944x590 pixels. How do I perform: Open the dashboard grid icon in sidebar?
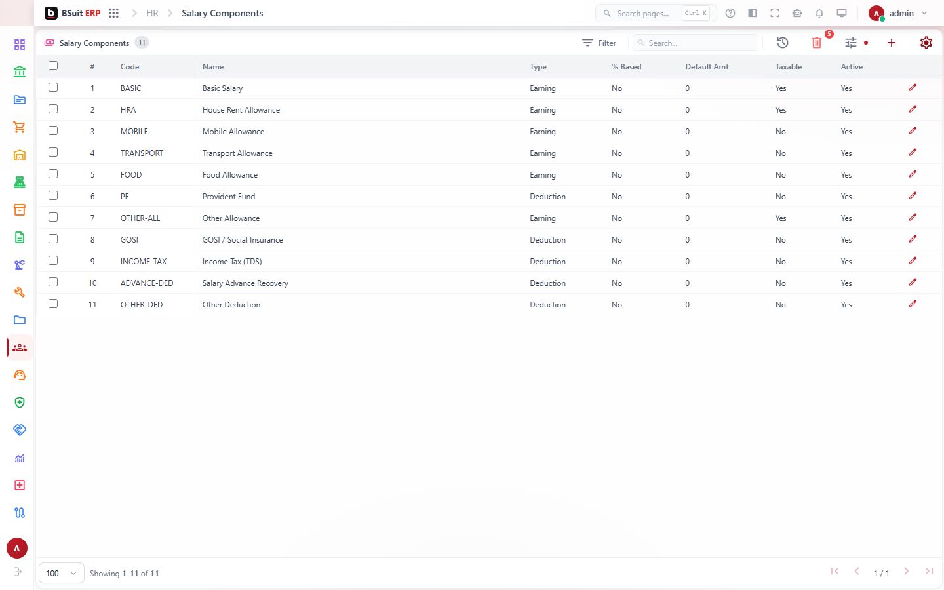(20, 45)
